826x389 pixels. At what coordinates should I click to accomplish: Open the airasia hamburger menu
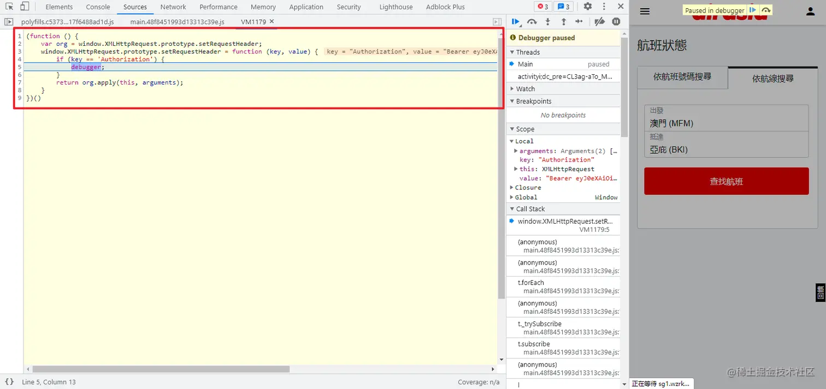click(x=645, y=11)
